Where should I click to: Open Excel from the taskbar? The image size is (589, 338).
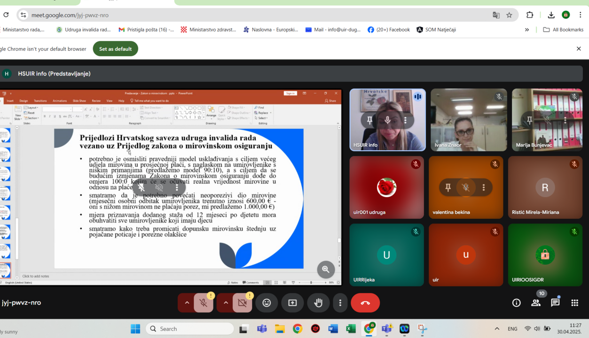click(351, 329)
